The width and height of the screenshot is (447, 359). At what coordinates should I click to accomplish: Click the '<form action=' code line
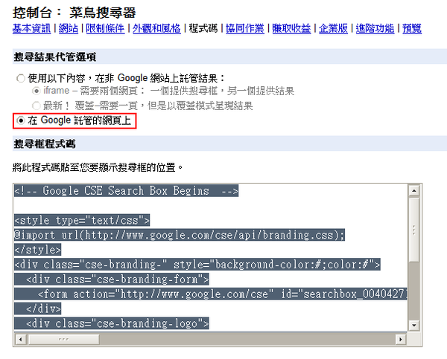click(x=211, y=294)
